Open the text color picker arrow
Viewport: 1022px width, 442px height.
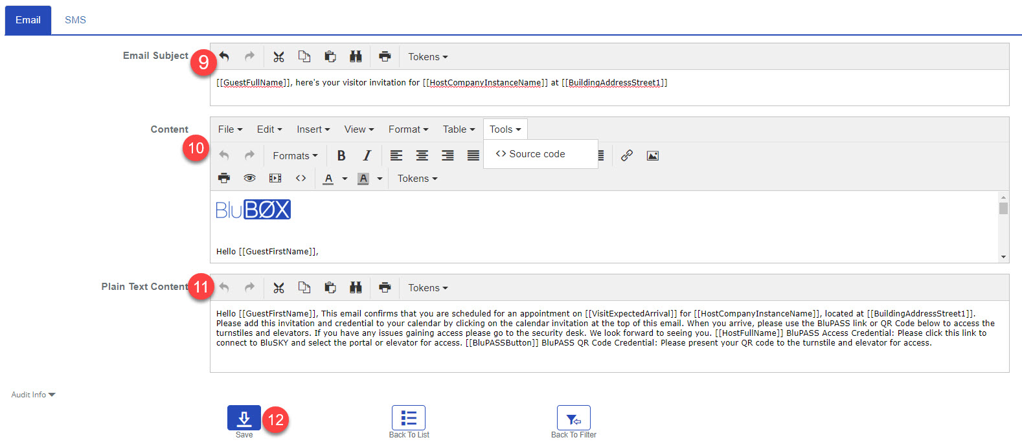point(345,179)
